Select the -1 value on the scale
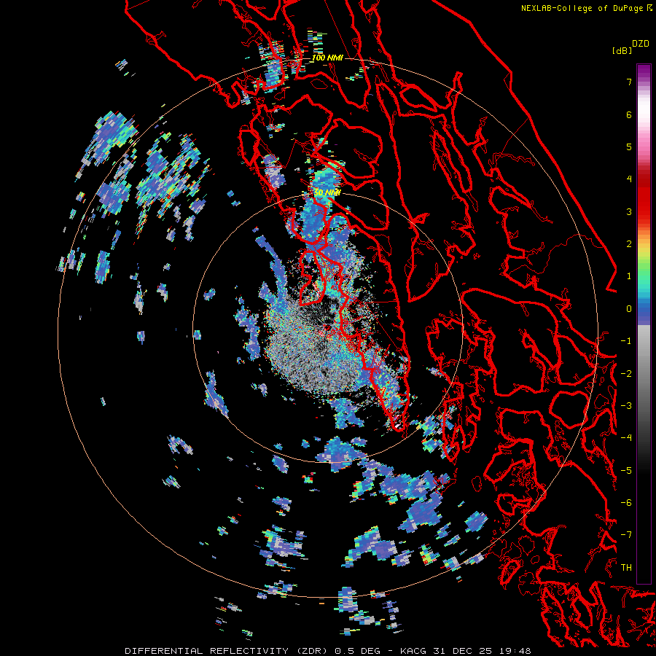Screen dimensions: 656x656 tap(626, 341)
